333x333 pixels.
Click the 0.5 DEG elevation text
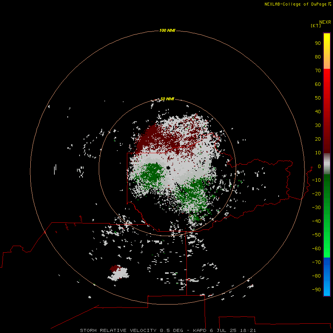171,330
